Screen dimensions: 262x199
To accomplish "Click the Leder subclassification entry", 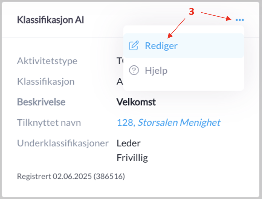I will pos(128,143).
